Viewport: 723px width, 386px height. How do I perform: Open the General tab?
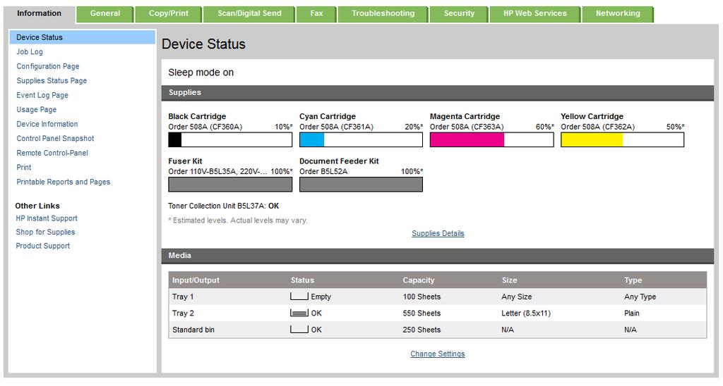click(x=105, y=14)
